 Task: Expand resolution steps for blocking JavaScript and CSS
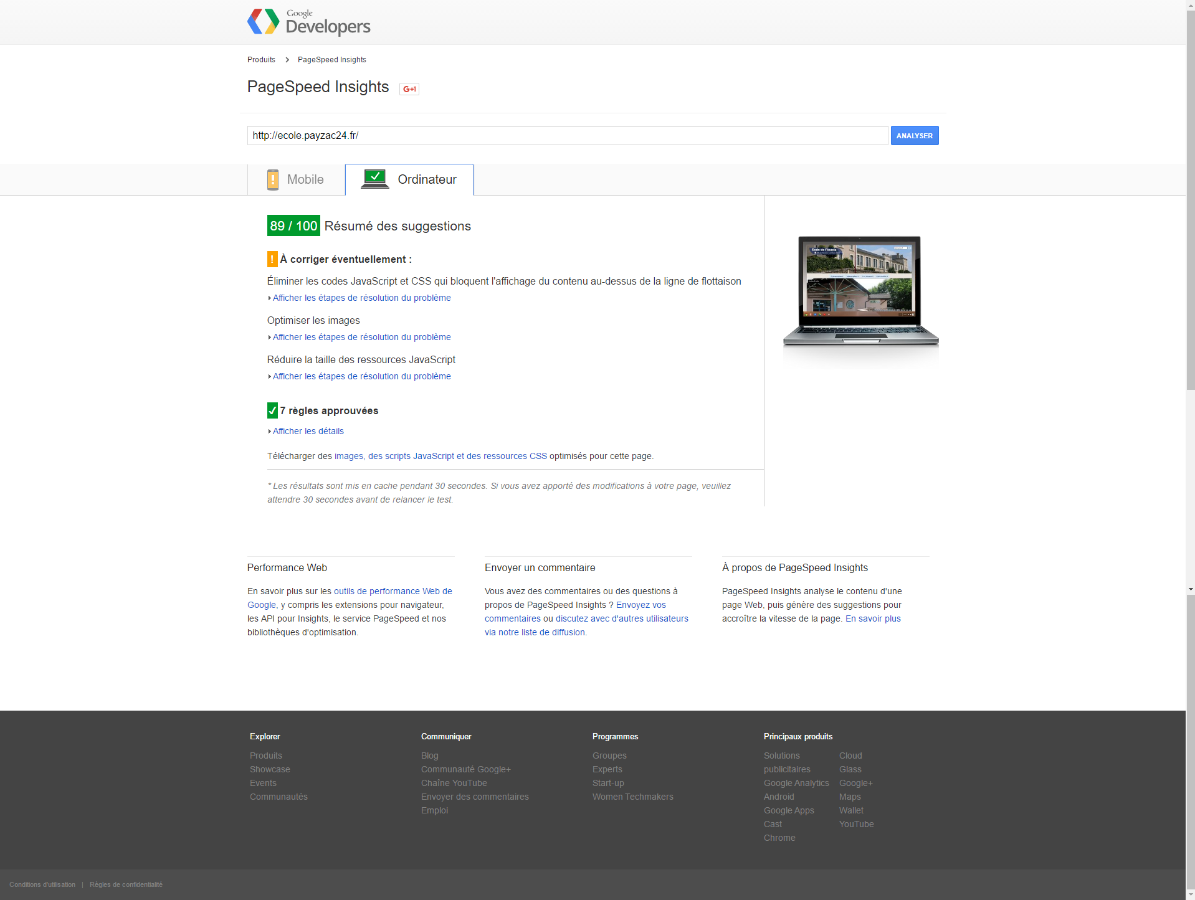[x=361, y=298]
